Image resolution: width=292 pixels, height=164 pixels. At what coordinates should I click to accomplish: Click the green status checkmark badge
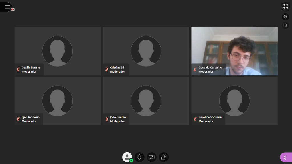click(x=131, y=161)
